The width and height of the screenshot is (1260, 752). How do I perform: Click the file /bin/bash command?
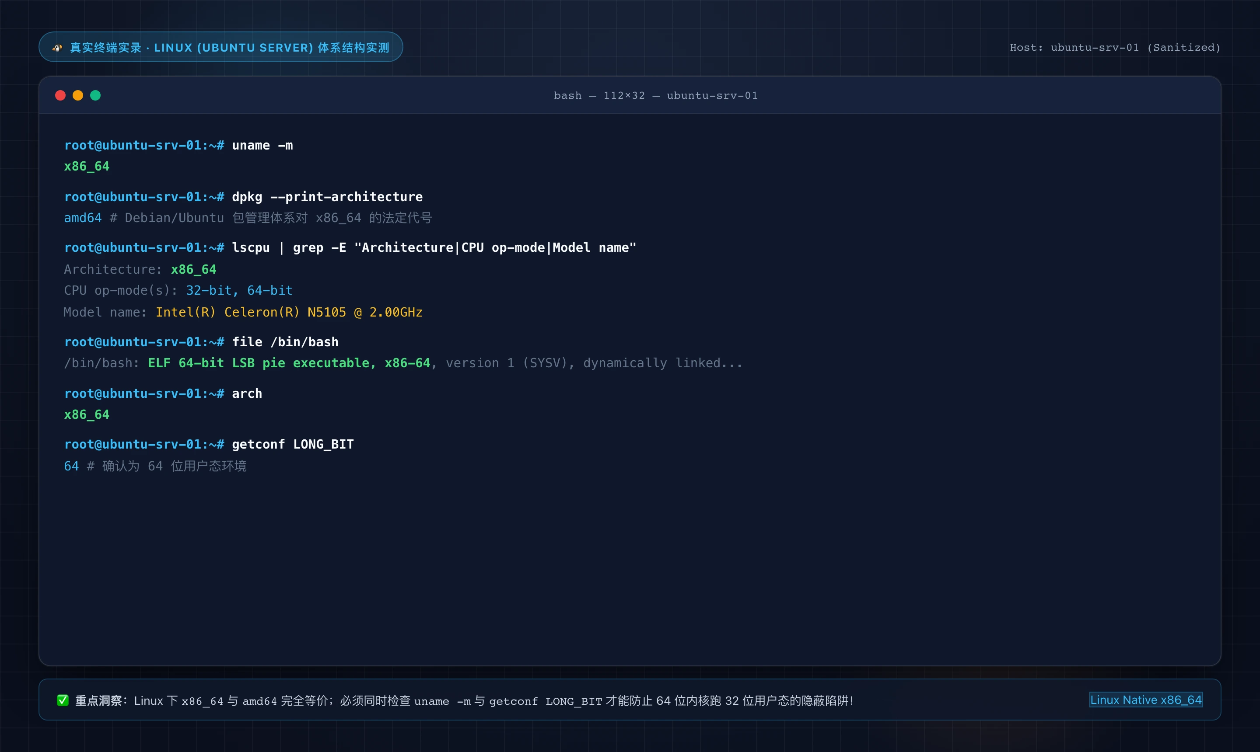[285, 342]
